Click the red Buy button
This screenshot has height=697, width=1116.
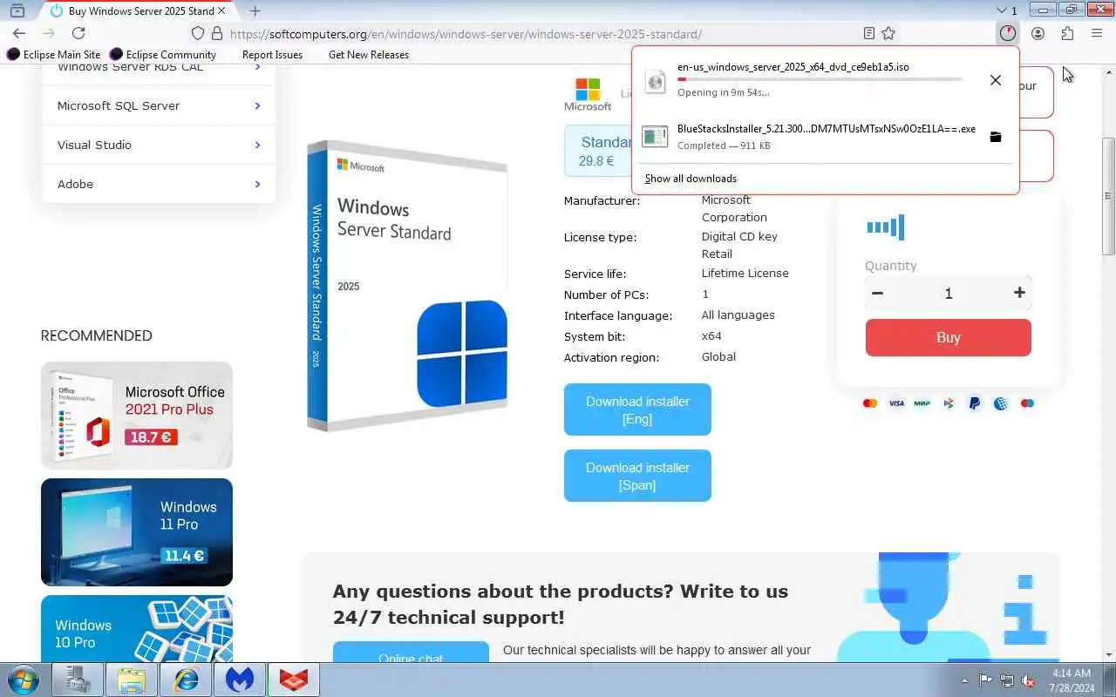948,337
